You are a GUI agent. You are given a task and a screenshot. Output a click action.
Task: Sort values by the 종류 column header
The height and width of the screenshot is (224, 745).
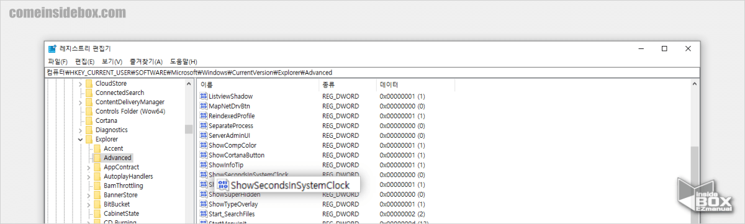click(348, 84)
